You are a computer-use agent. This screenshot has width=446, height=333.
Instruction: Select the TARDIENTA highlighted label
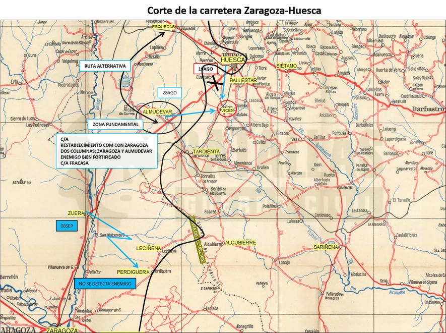[207, 151]
